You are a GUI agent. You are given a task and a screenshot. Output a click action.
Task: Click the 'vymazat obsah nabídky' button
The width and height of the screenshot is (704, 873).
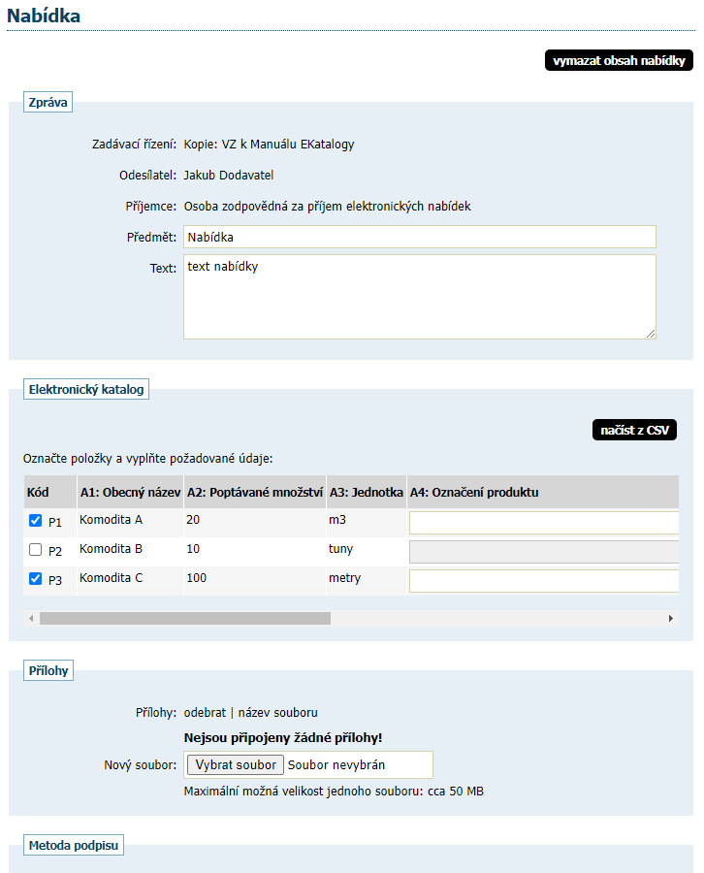pyautogui.click(x=620, y=61)
